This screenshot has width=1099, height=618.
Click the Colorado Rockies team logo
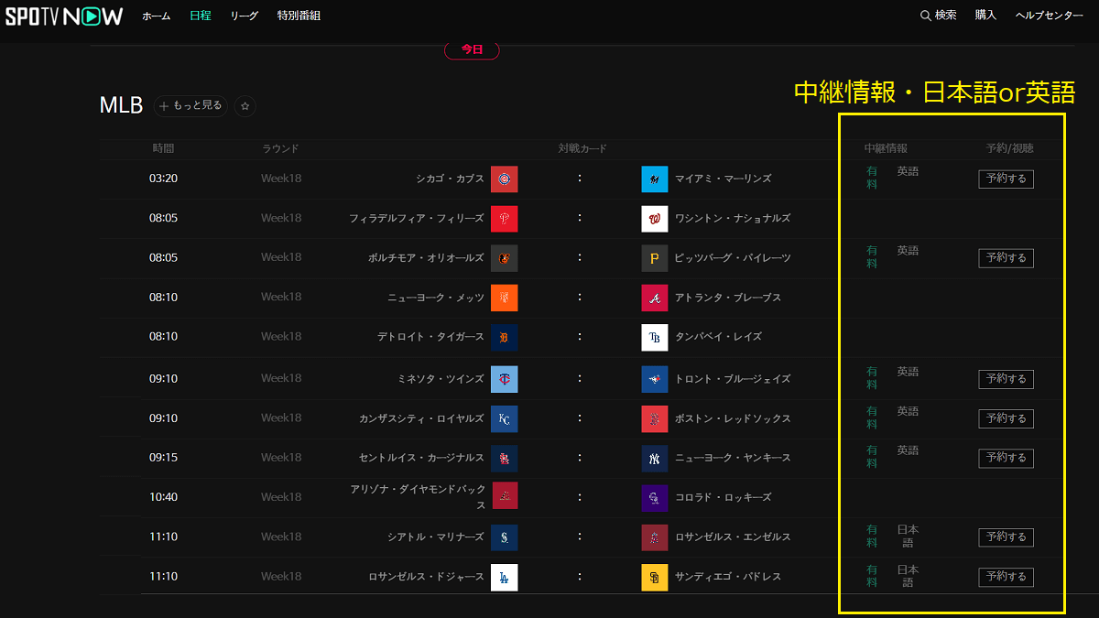pyautogui.click(x=655, y=497)
